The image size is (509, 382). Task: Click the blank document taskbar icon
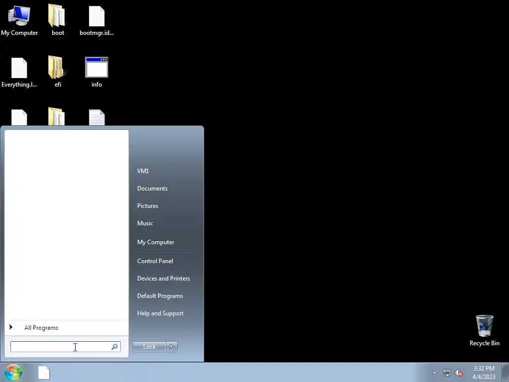pyautogui.click(x=44, y=373)
